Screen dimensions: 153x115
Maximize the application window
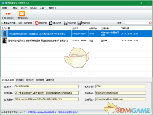141,3
